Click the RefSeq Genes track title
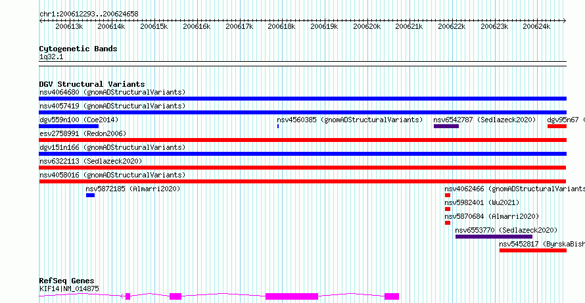This screenshot has height=303, width=585. coord(67,281)
